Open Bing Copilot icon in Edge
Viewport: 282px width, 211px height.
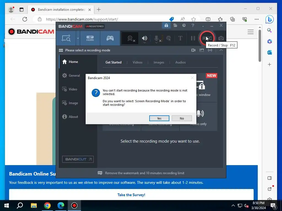coord(269,19)
